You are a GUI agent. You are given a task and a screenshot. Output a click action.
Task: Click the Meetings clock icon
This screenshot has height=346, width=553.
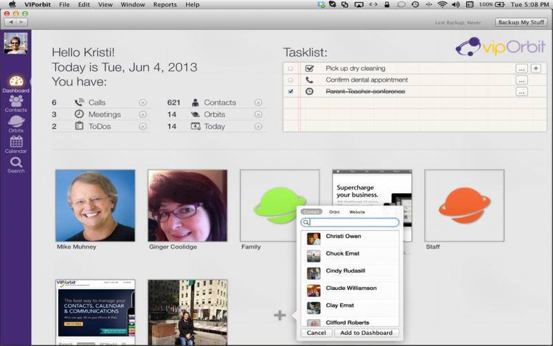[79, 114]
